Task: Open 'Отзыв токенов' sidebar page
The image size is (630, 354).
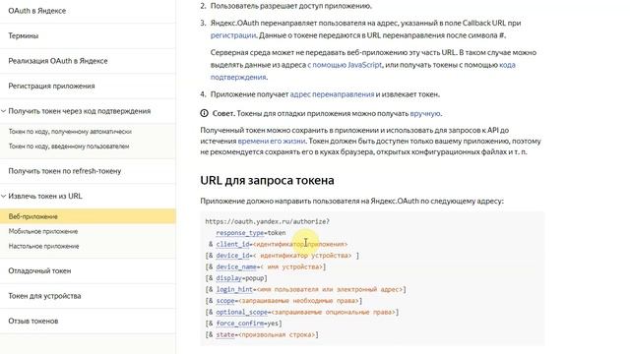Action: (x=32, y=322)
